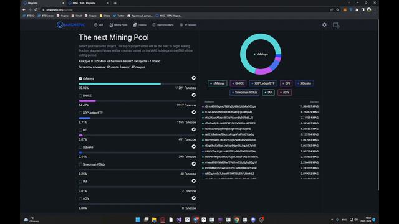Open the Windows Start button

[x=138, y=220]
